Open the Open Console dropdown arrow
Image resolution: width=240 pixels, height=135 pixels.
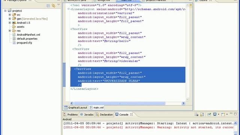227,114
